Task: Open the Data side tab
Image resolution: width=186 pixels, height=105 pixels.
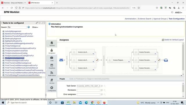Action: (x=52, y=59)
